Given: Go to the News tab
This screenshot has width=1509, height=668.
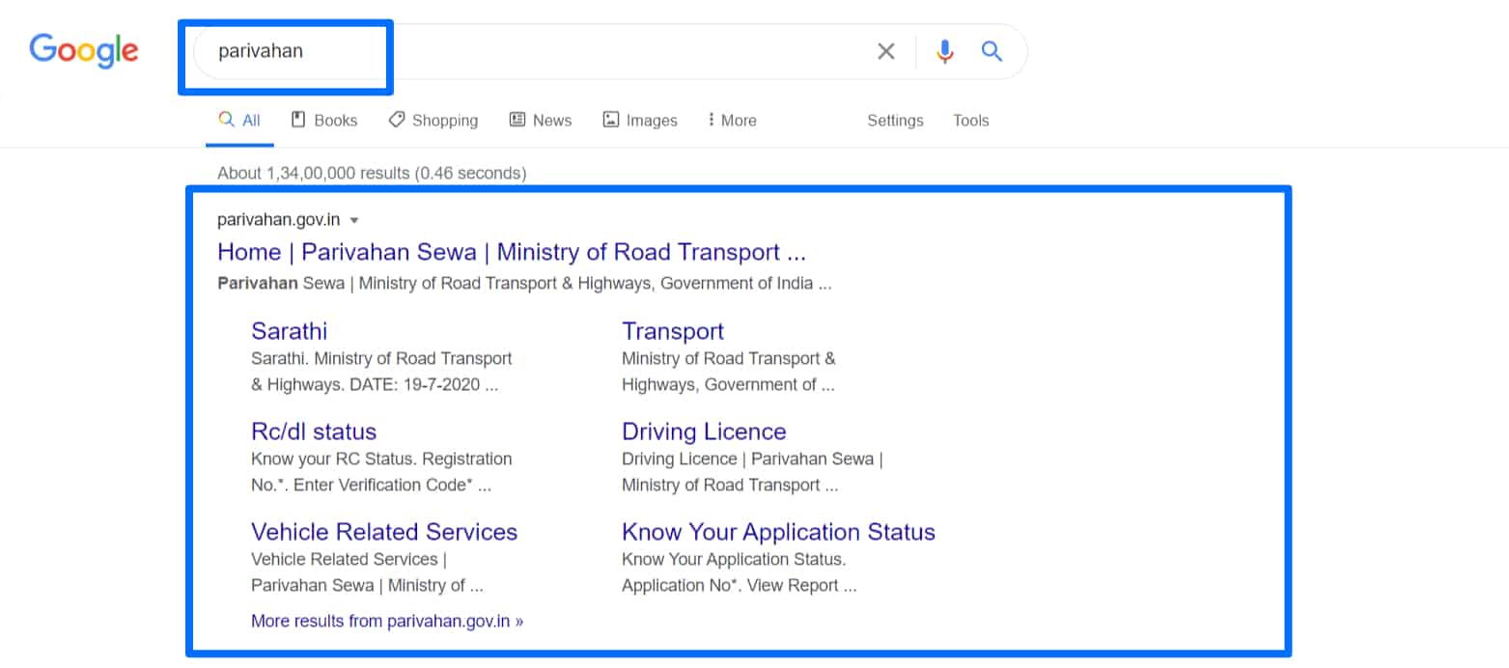Looking at the screenshot, I should click(x=541, y=121).
